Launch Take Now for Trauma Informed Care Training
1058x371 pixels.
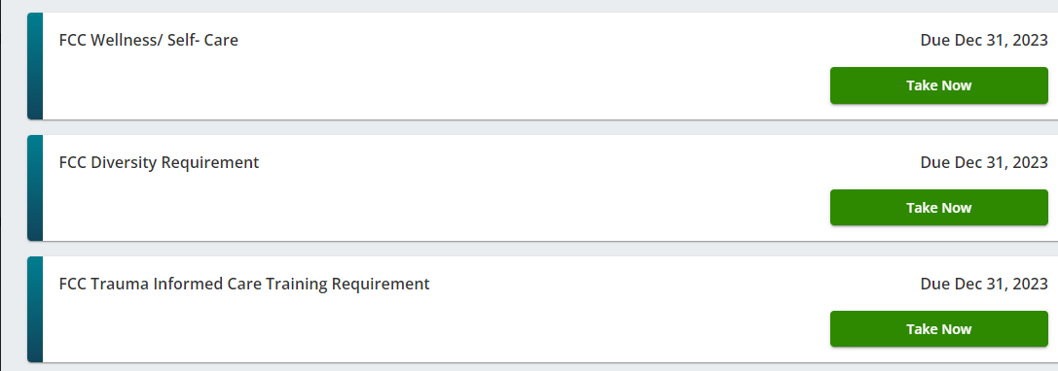pyautogui.click(x=938, y=329)
